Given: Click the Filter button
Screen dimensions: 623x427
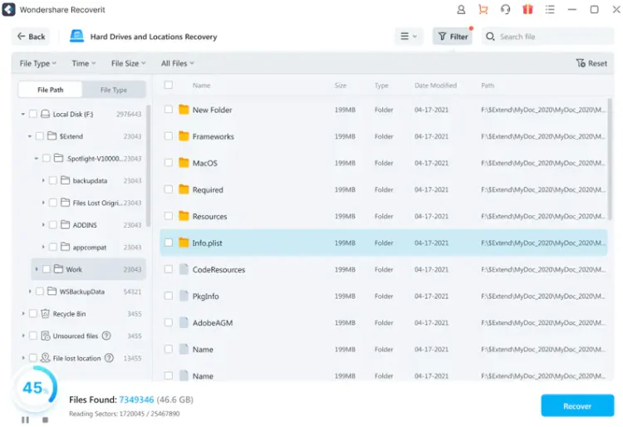Looking at the screenshot, I should (453, 37).
